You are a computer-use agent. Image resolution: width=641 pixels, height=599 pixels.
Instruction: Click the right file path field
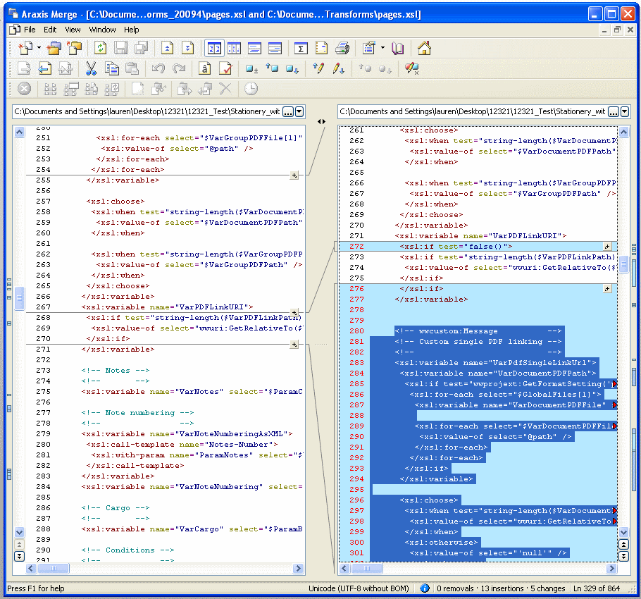point(471,111)
